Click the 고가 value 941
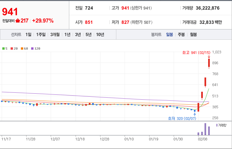 click(125, 8)
